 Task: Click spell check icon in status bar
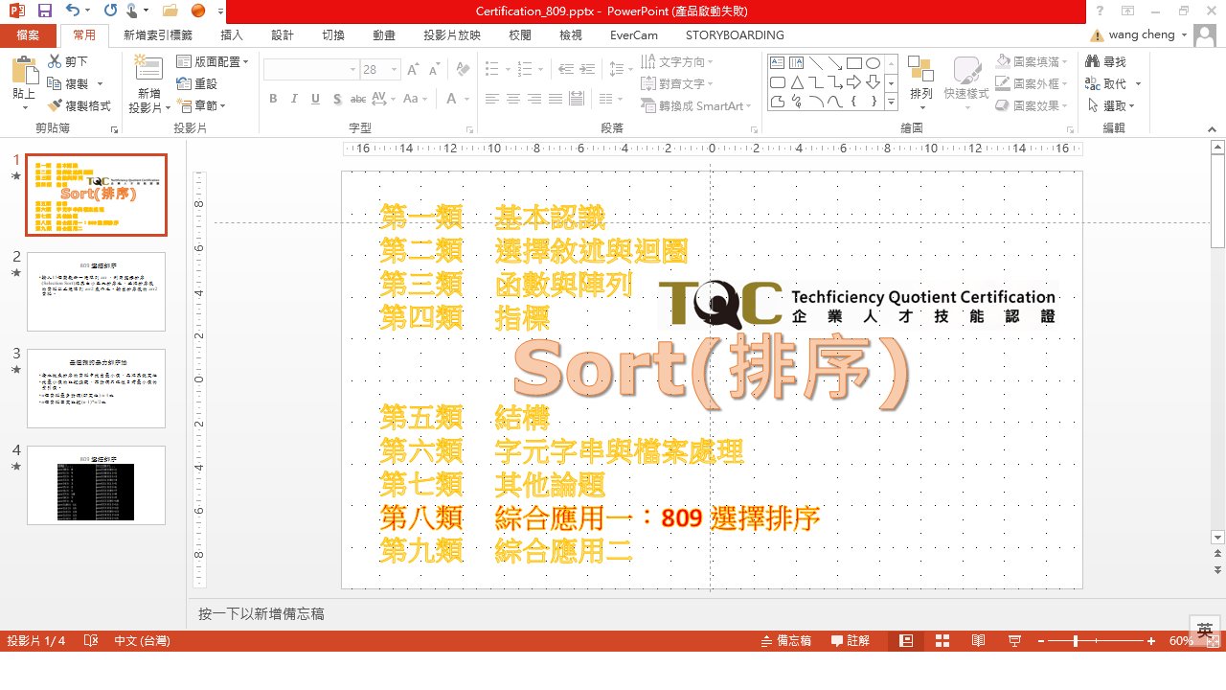tap(91, 641)
